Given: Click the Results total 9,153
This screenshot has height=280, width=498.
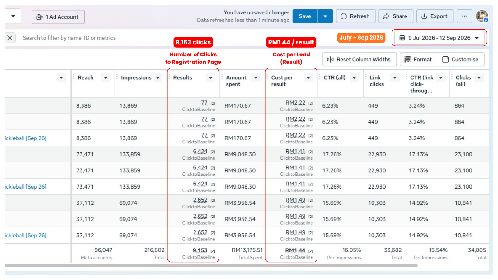Looking at the screenshot, I should coord(200,250).
